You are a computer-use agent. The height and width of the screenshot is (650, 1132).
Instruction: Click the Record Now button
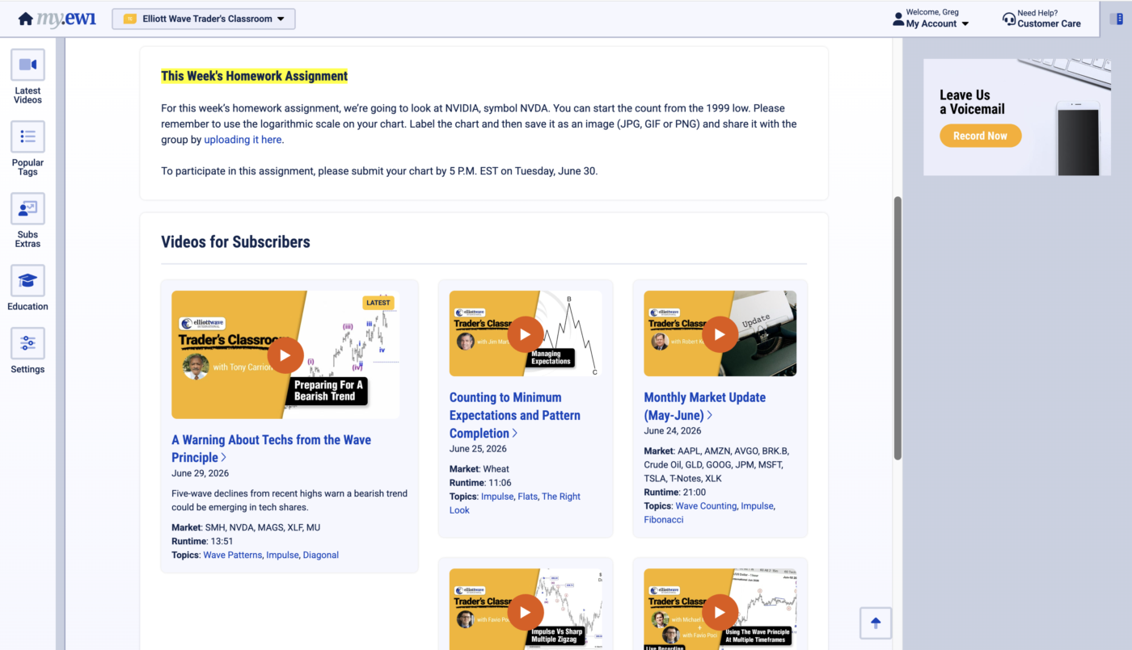tap(980, 136)
